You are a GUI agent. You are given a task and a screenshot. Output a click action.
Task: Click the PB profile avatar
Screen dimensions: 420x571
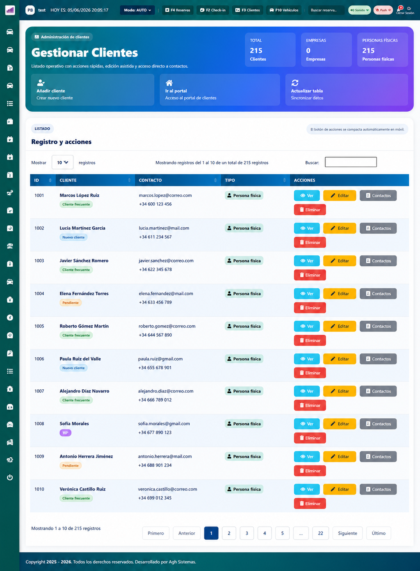point(30,10)
